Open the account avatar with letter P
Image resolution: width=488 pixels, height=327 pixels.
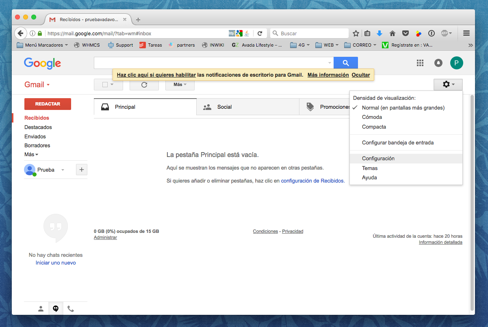456,63
